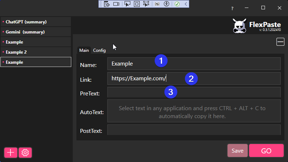
Task: Open settings with the gear button
Action: (x=25, y=153)
